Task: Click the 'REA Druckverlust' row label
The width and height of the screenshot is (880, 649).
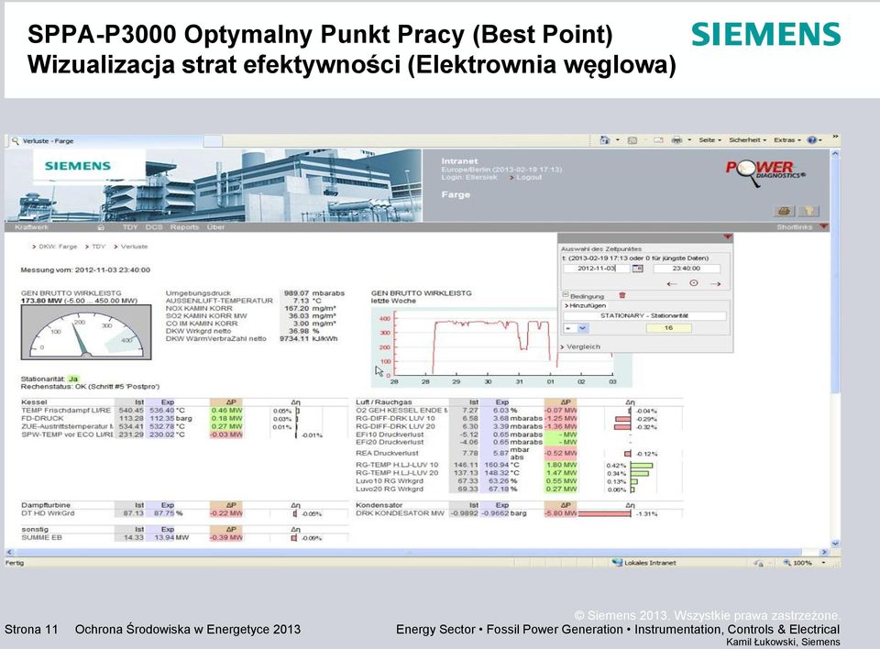Action: point(387,453)
